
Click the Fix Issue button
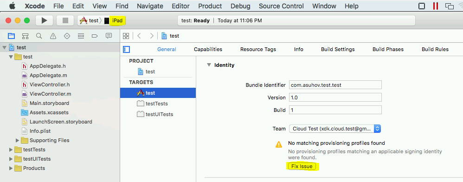[302, 166]
